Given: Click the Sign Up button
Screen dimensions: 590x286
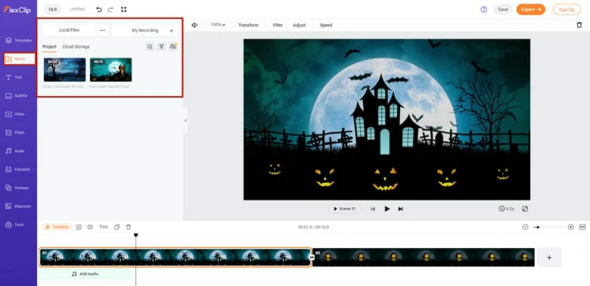Looking at the screenshot, I should [x=567, y=10].
